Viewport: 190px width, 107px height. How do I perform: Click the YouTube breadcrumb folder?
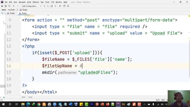(11, 10)
